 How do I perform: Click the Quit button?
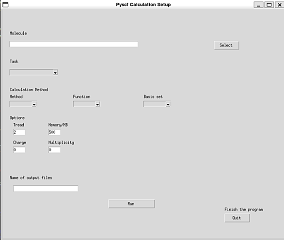[237, 218]
